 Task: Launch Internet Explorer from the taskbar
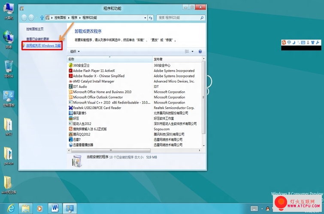pos(10,208)
